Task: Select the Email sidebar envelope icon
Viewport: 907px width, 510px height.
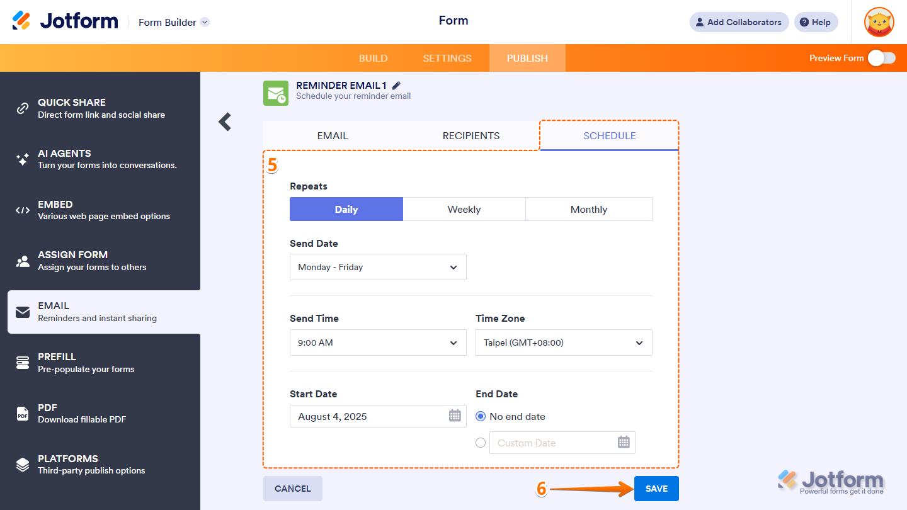Action: [23, 311]
